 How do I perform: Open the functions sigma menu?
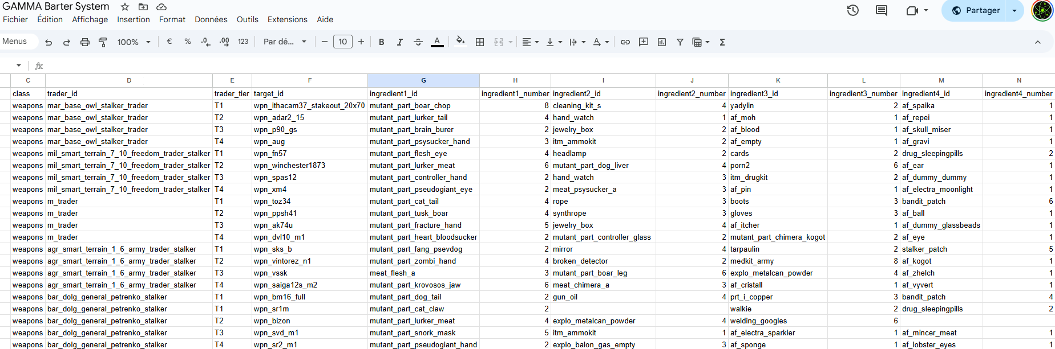click(x=722, y=42)
